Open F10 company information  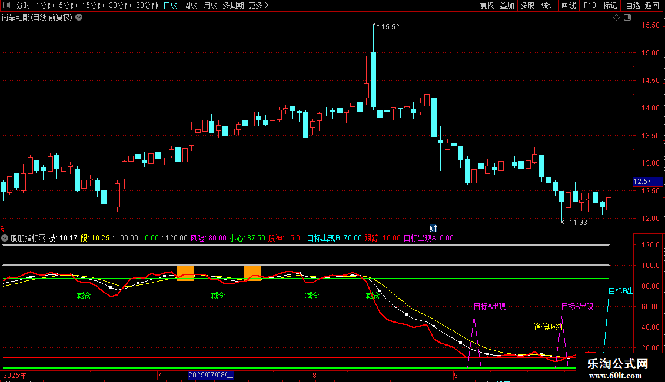590,5
